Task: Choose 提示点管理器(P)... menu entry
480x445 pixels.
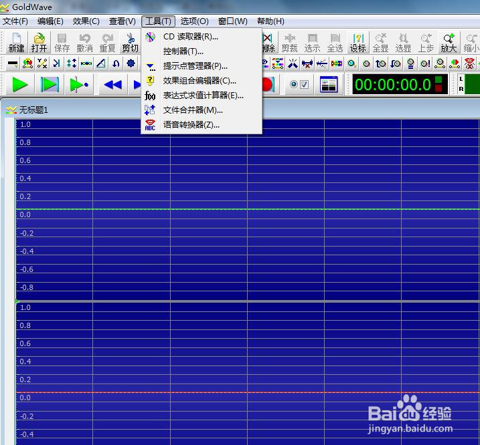Action: (x=202, y=66)
